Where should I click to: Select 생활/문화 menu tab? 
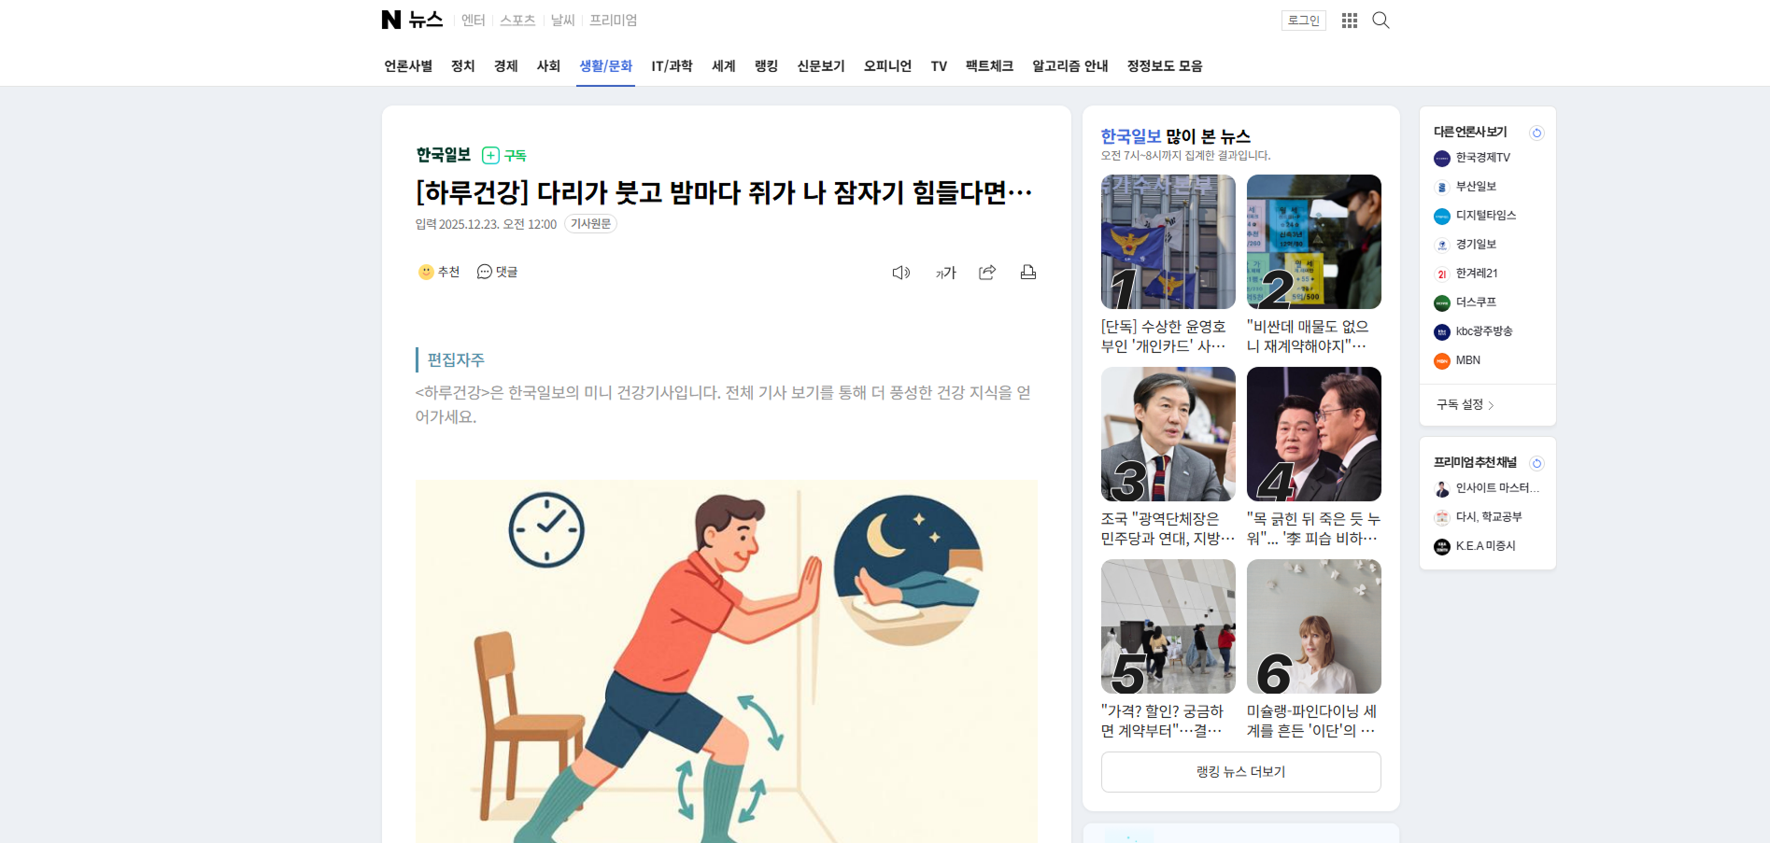605,66
